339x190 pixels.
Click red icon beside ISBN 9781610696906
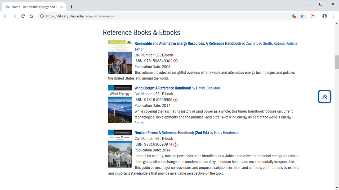click(175, 100)
